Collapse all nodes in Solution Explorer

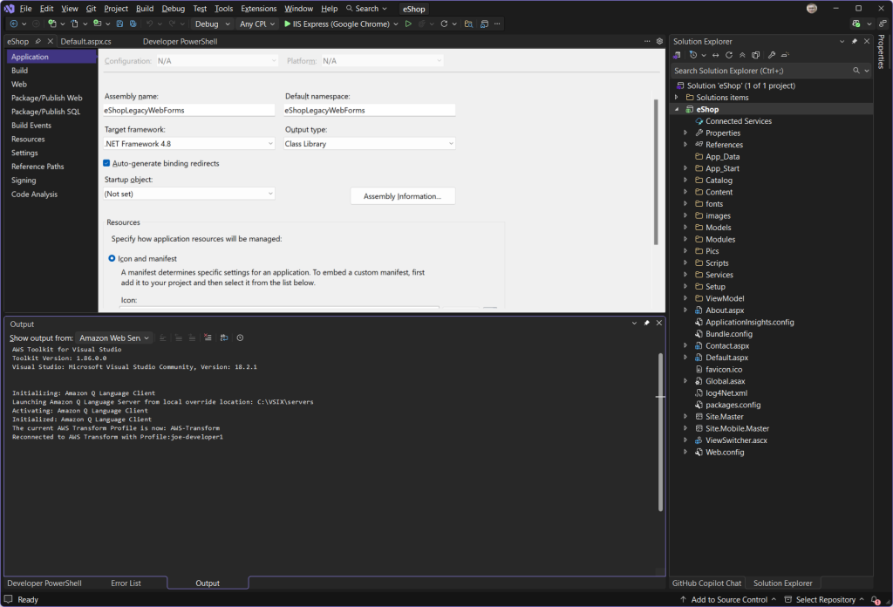[x=742, y=54]
